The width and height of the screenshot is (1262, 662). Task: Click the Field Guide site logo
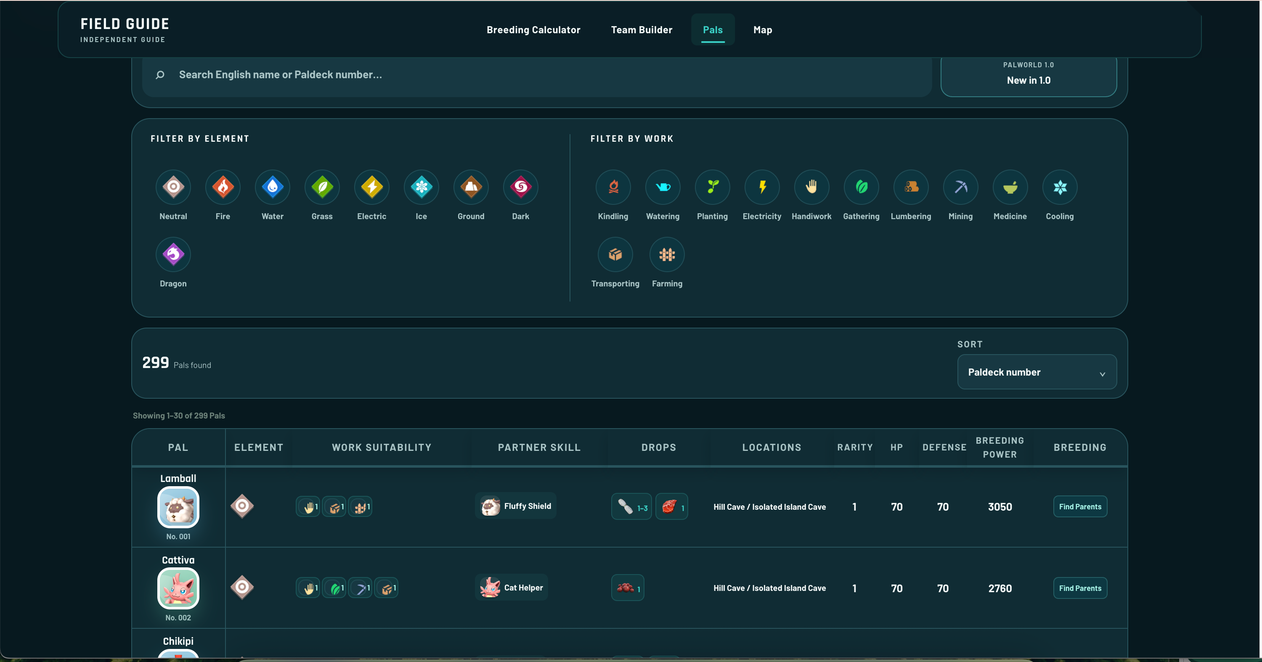coord(125,29)
